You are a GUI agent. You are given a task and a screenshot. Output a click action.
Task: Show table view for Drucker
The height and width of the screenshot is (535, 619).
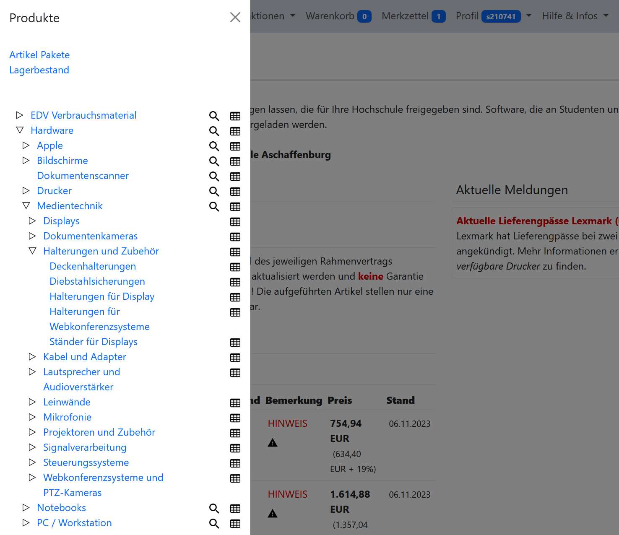coord(235,192)
